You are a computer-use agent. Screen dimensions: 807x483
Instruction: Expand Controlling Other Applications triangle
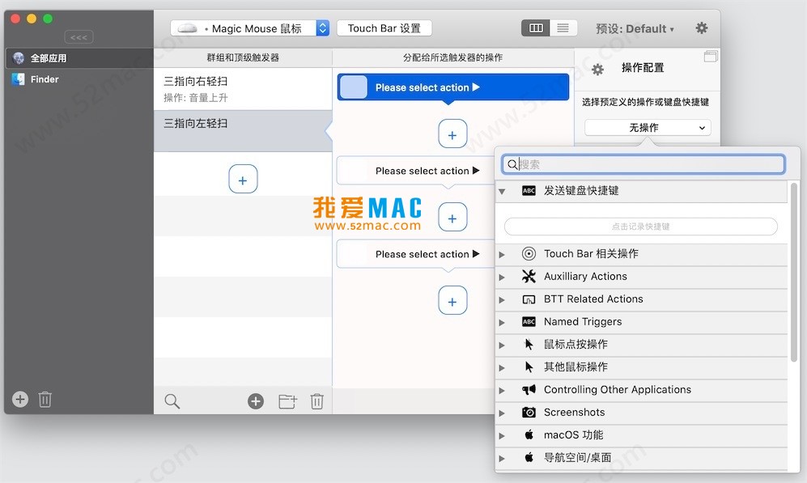pos(502,390)
